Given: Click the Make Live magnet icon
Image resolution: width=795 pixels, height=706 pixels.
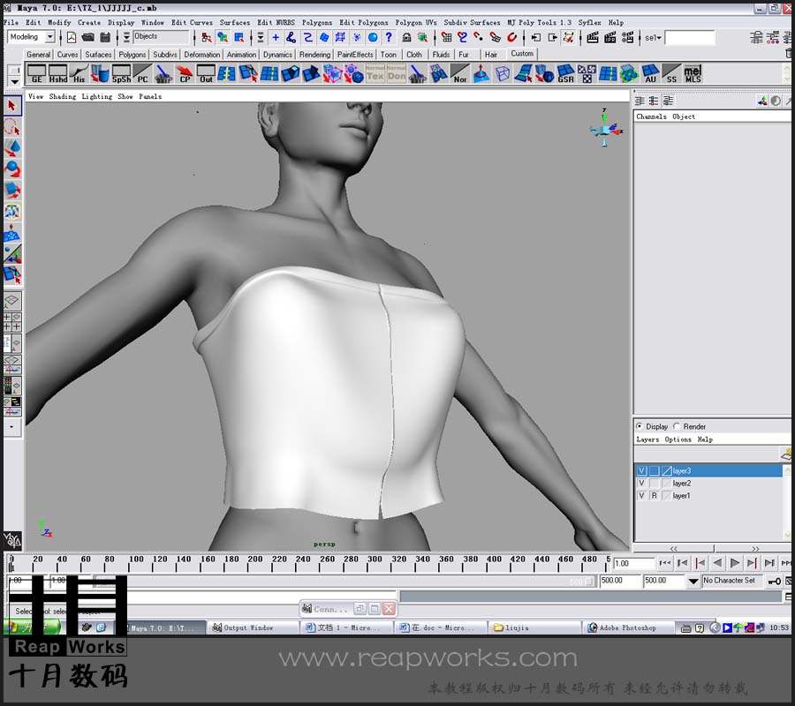Looking at the screenshot, I should 512,37.
